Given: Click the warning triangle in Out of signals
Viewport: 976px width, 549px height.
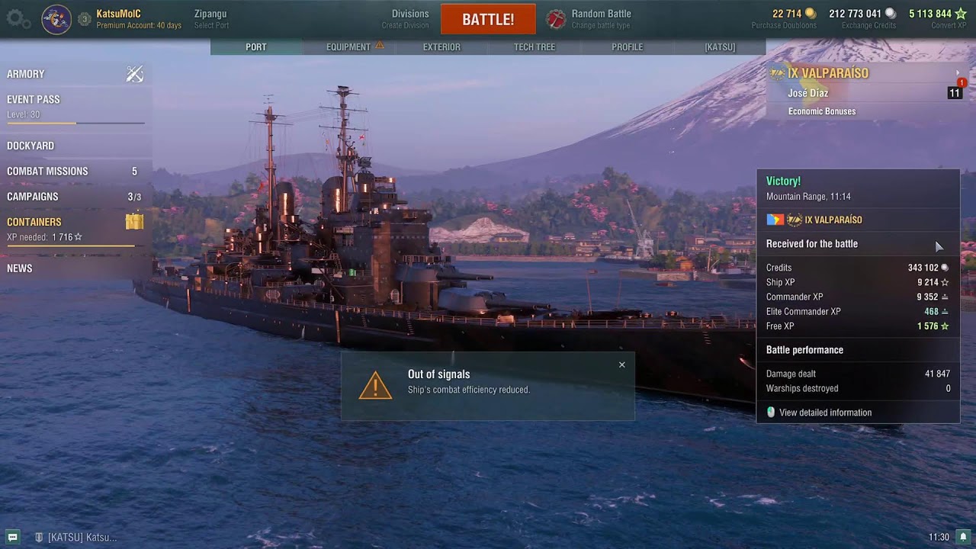Looking at the screenshot, I should tap(375, 385).
